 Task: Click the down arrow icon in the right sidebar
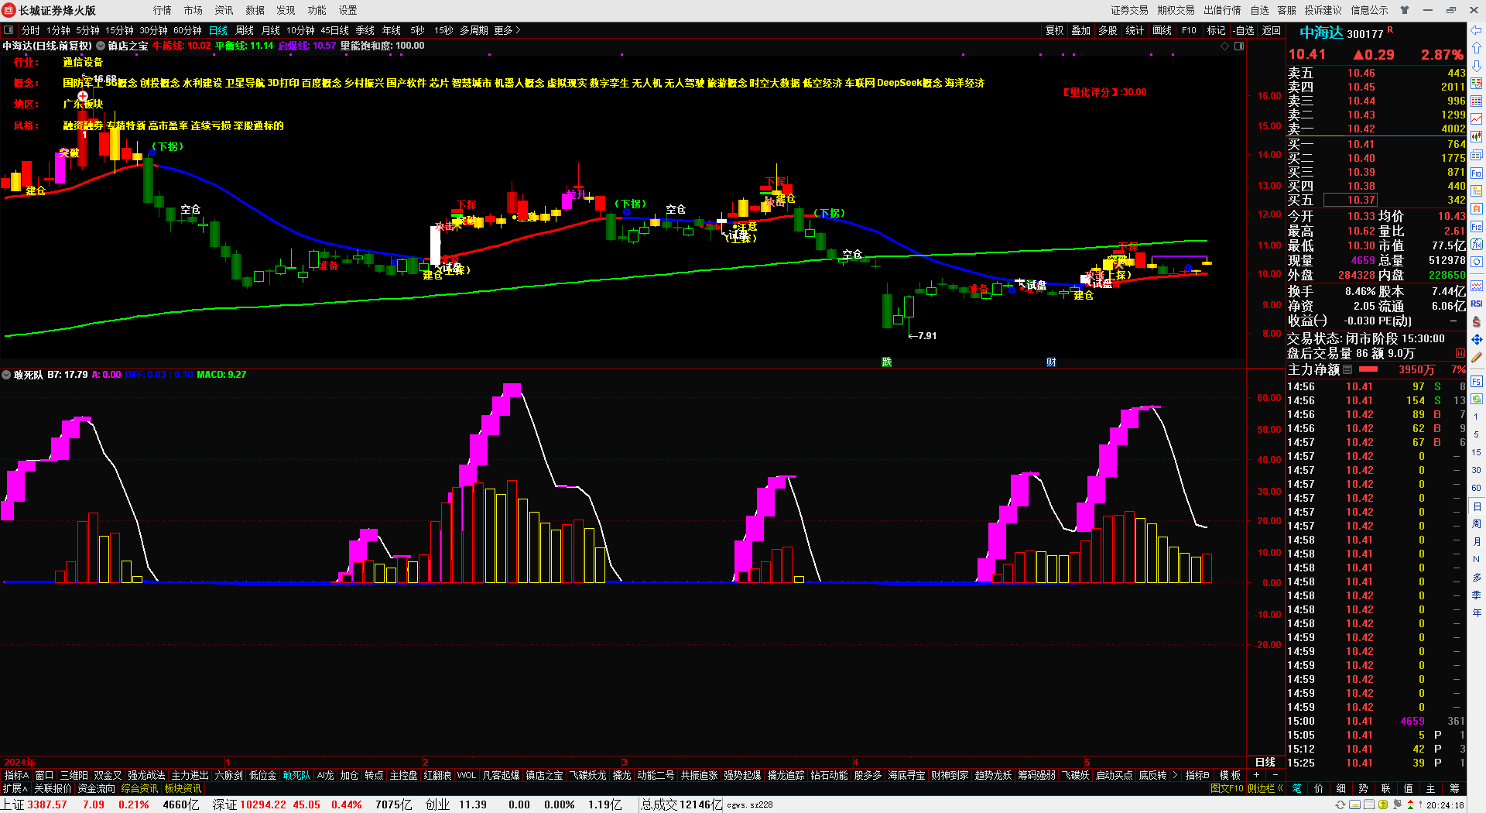1477,66
